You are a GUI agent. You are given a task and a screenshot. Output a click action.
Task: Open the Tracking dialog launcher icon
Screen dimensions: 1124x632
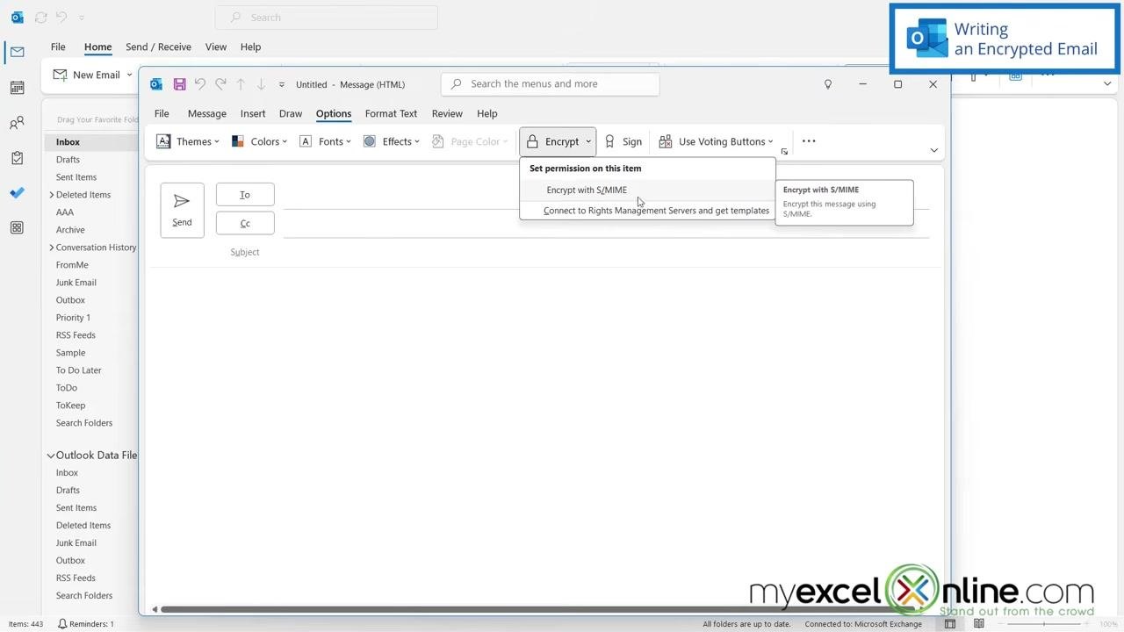click(784, 152)
